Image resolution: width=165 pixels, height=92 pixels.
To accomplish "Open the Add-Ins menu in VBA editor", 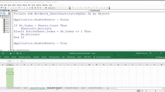I will click(x=39, y=5).
